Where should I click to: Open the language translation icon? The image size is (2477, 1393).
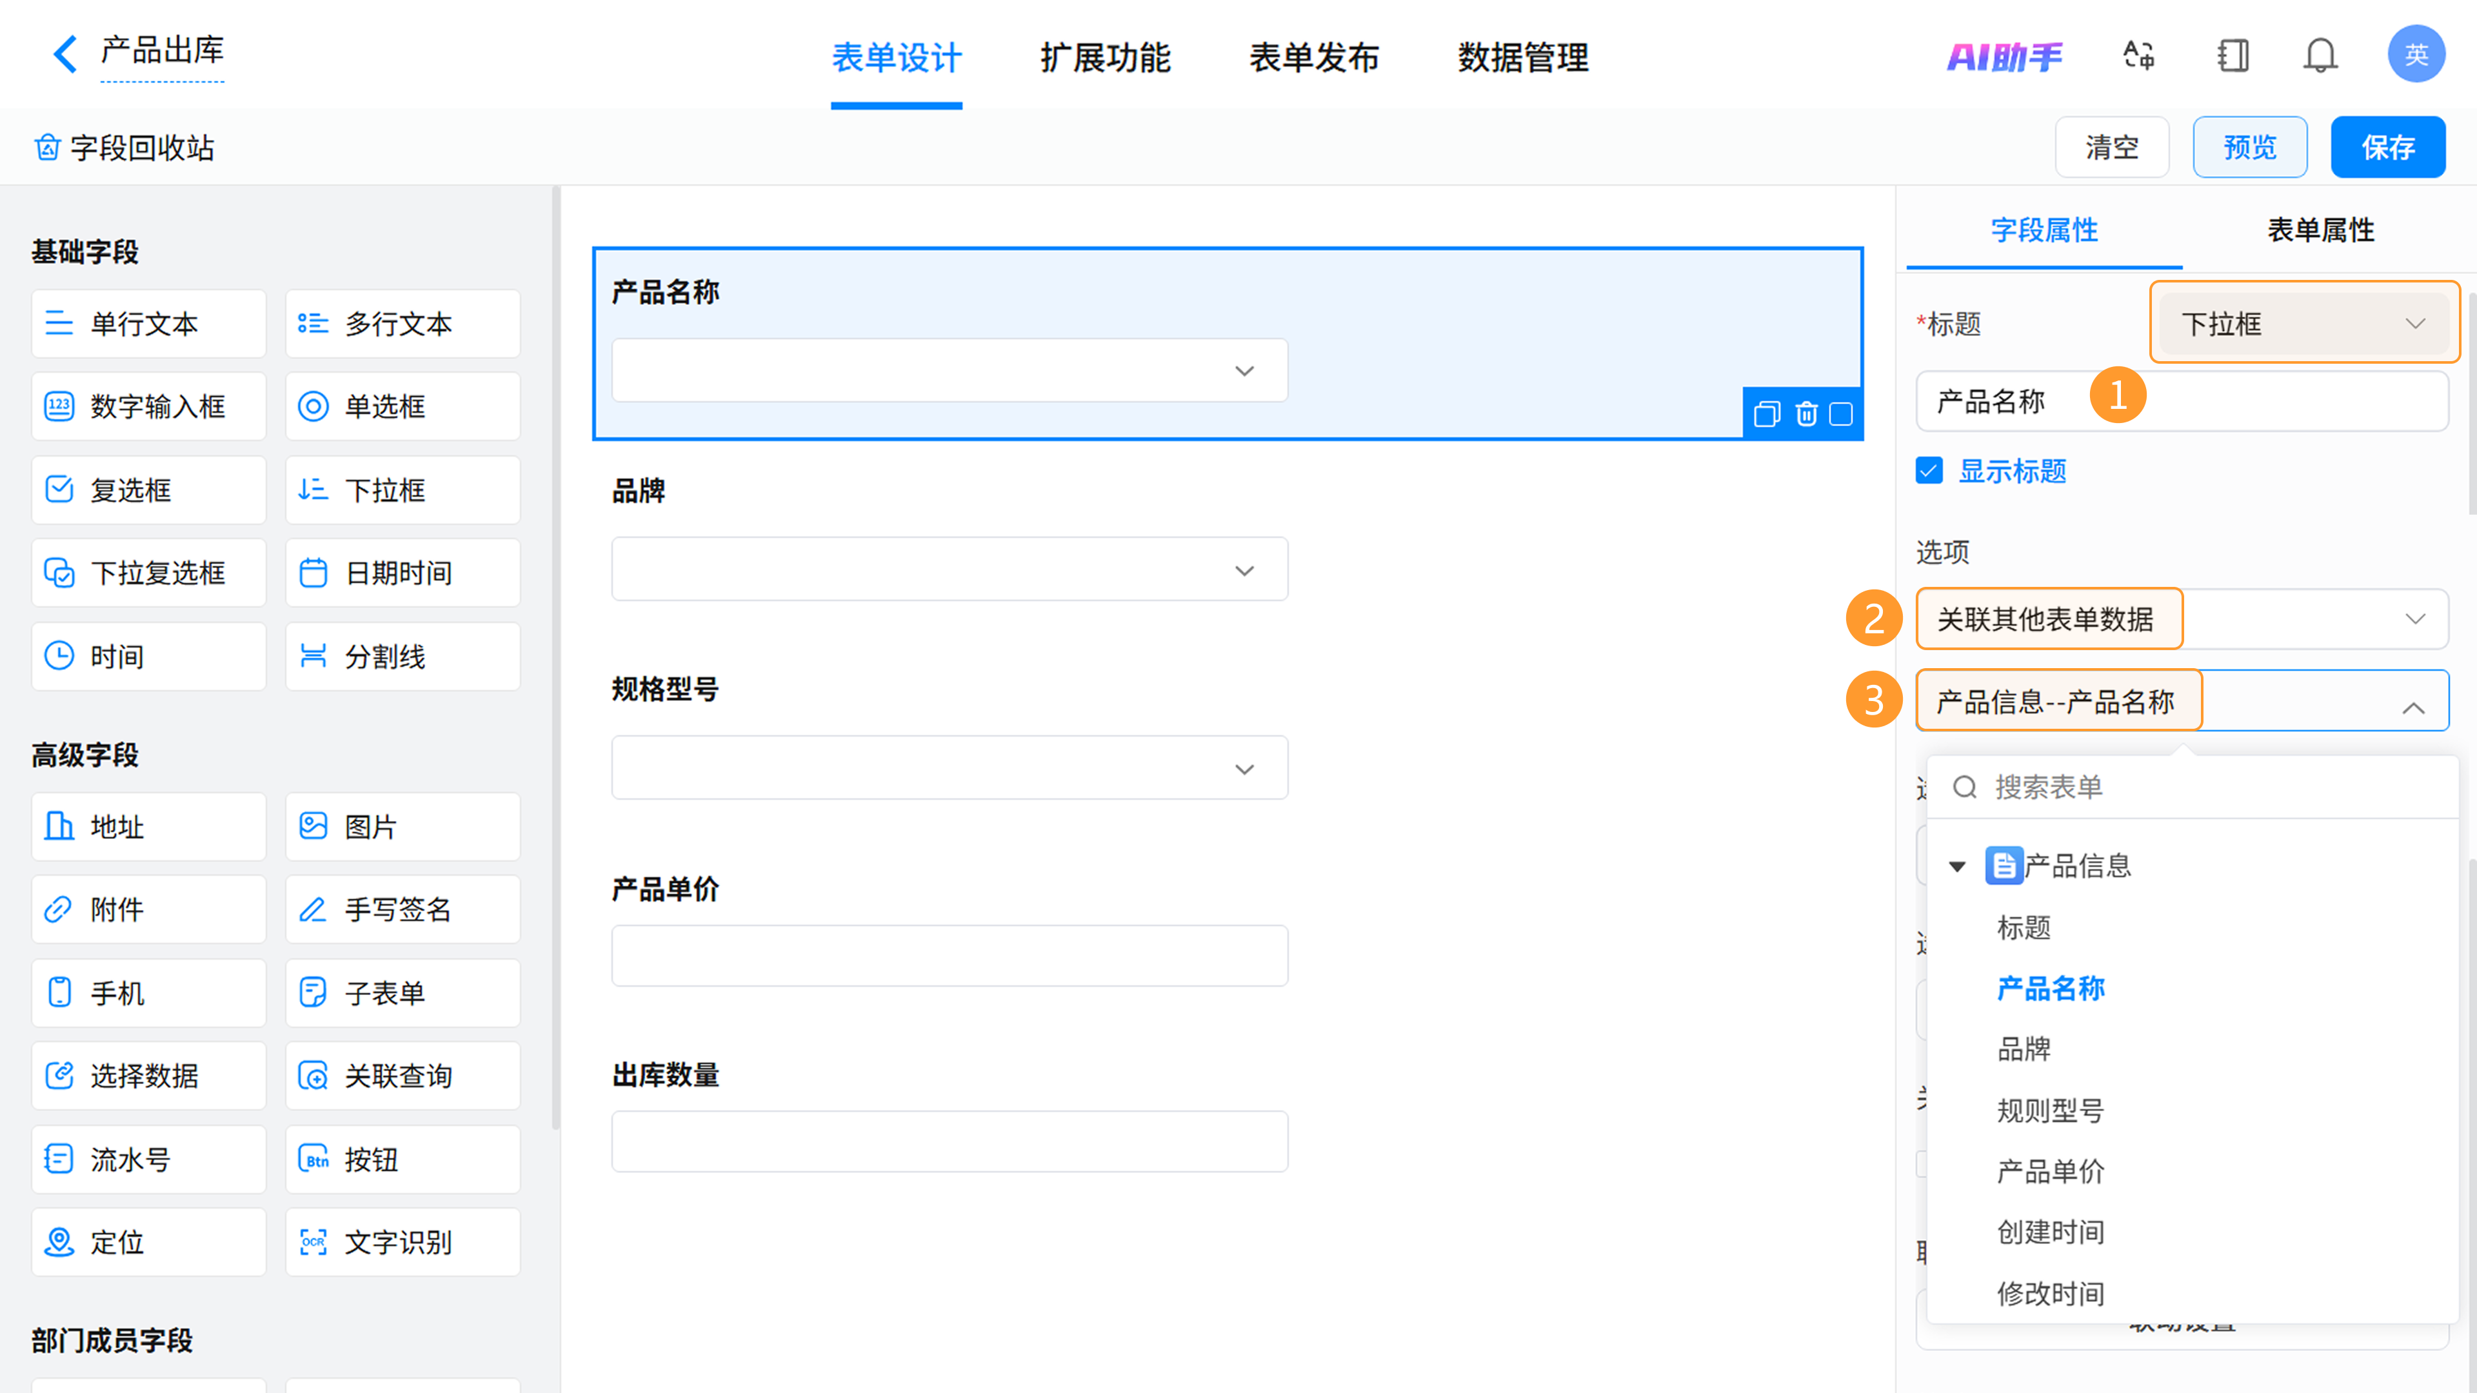point(2138,55)
